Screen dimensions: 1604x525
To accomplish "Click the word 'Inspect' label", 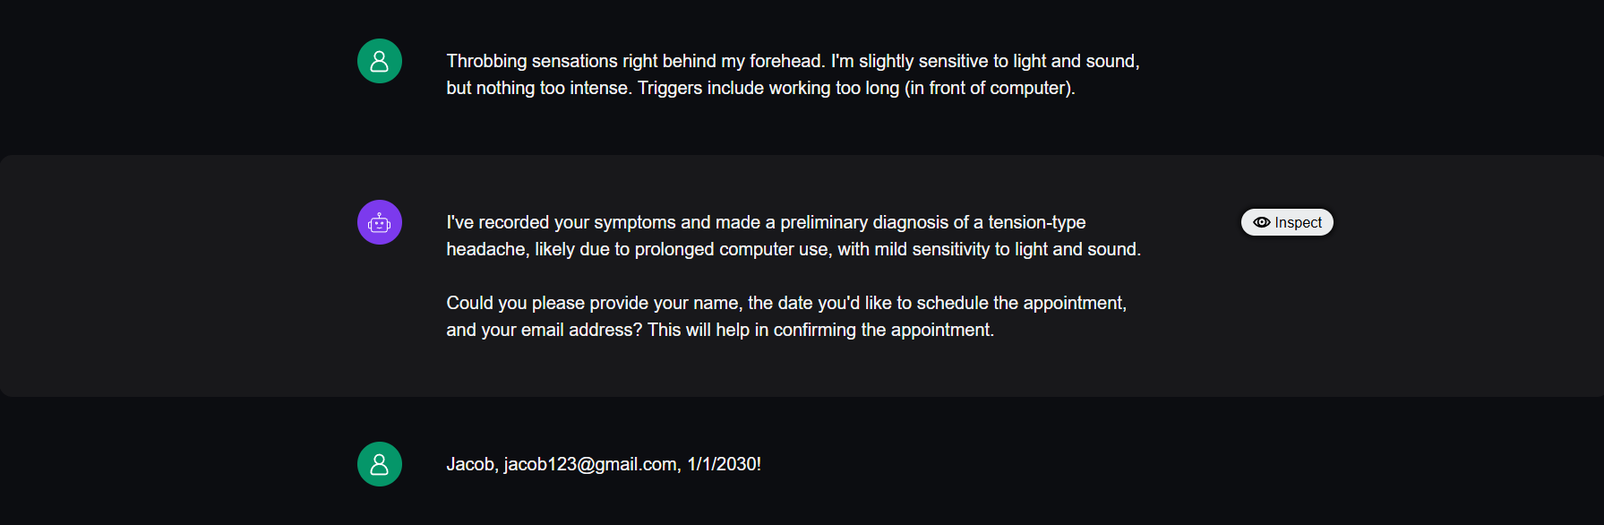I will tap(1298, 222).
